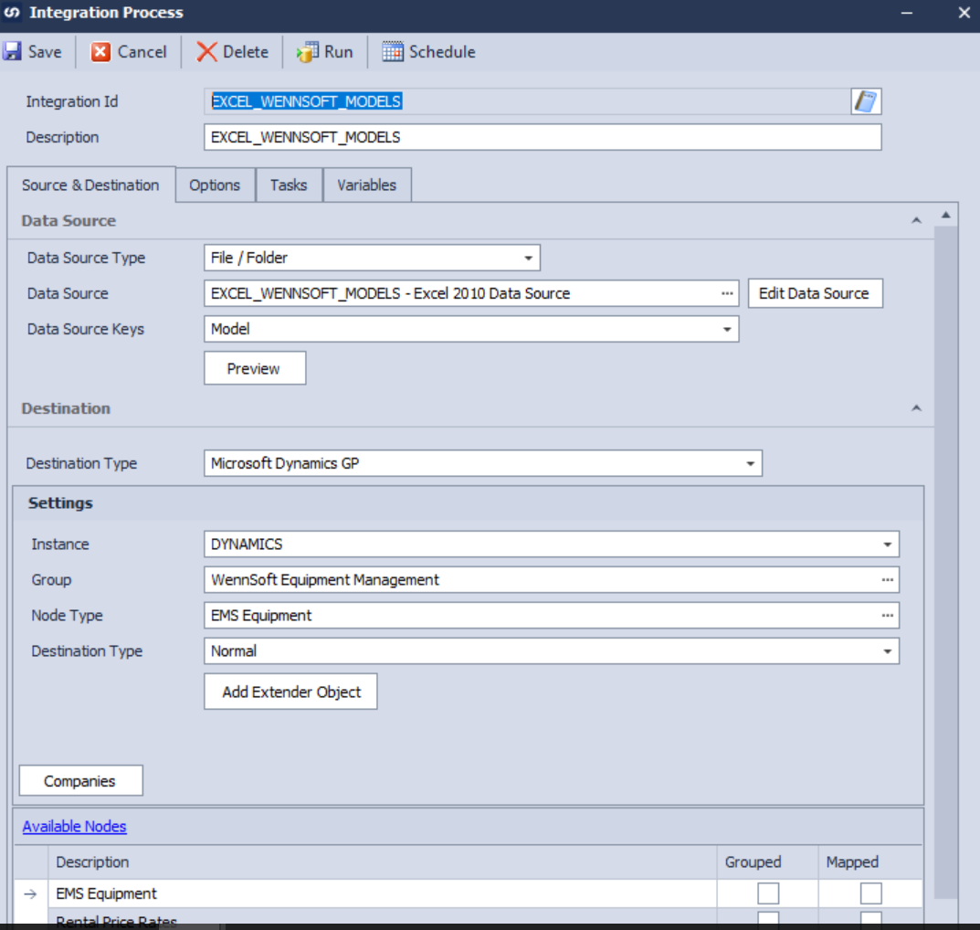980x930 pixels.
Task: Click the scrollbar up arrow
Action: click(x=945, y=215)
